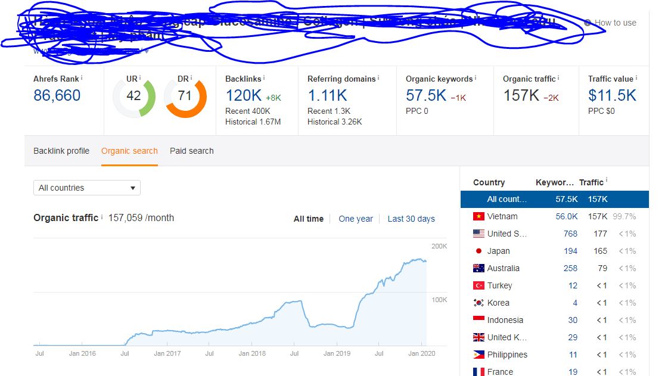Click the United Kingdom flag icon
The width and height of the screenshot is (668, 376).
479,338
